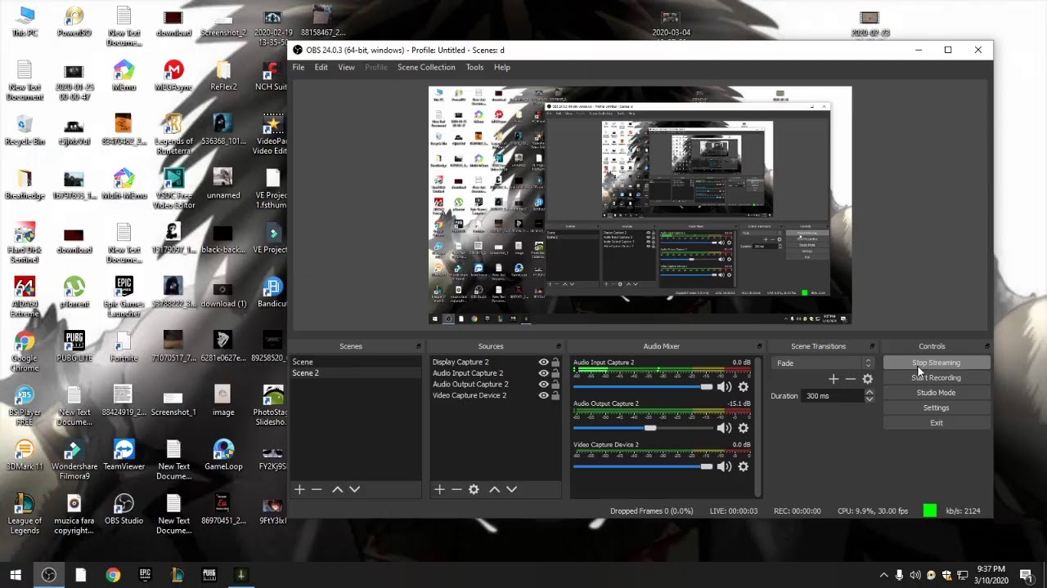Open OBS Settings button
1047x588 pixels.
(936, 408)
